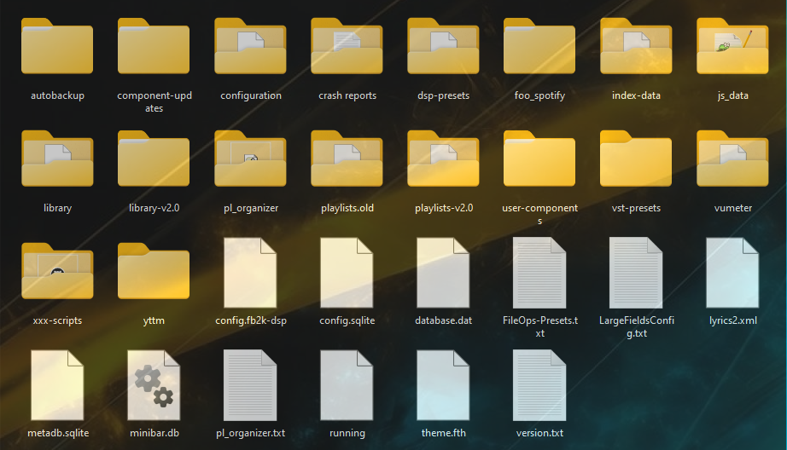This screenshot has width=787, height=450.
Task: Click the index-data folder icon
Action: [636, 46]
